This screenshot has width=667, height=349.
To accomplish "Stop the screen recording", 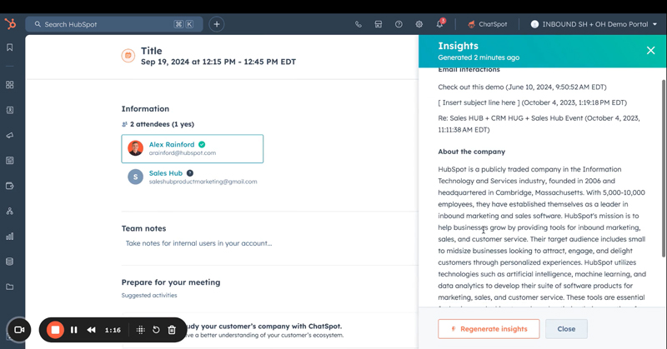I will point(55,330).
